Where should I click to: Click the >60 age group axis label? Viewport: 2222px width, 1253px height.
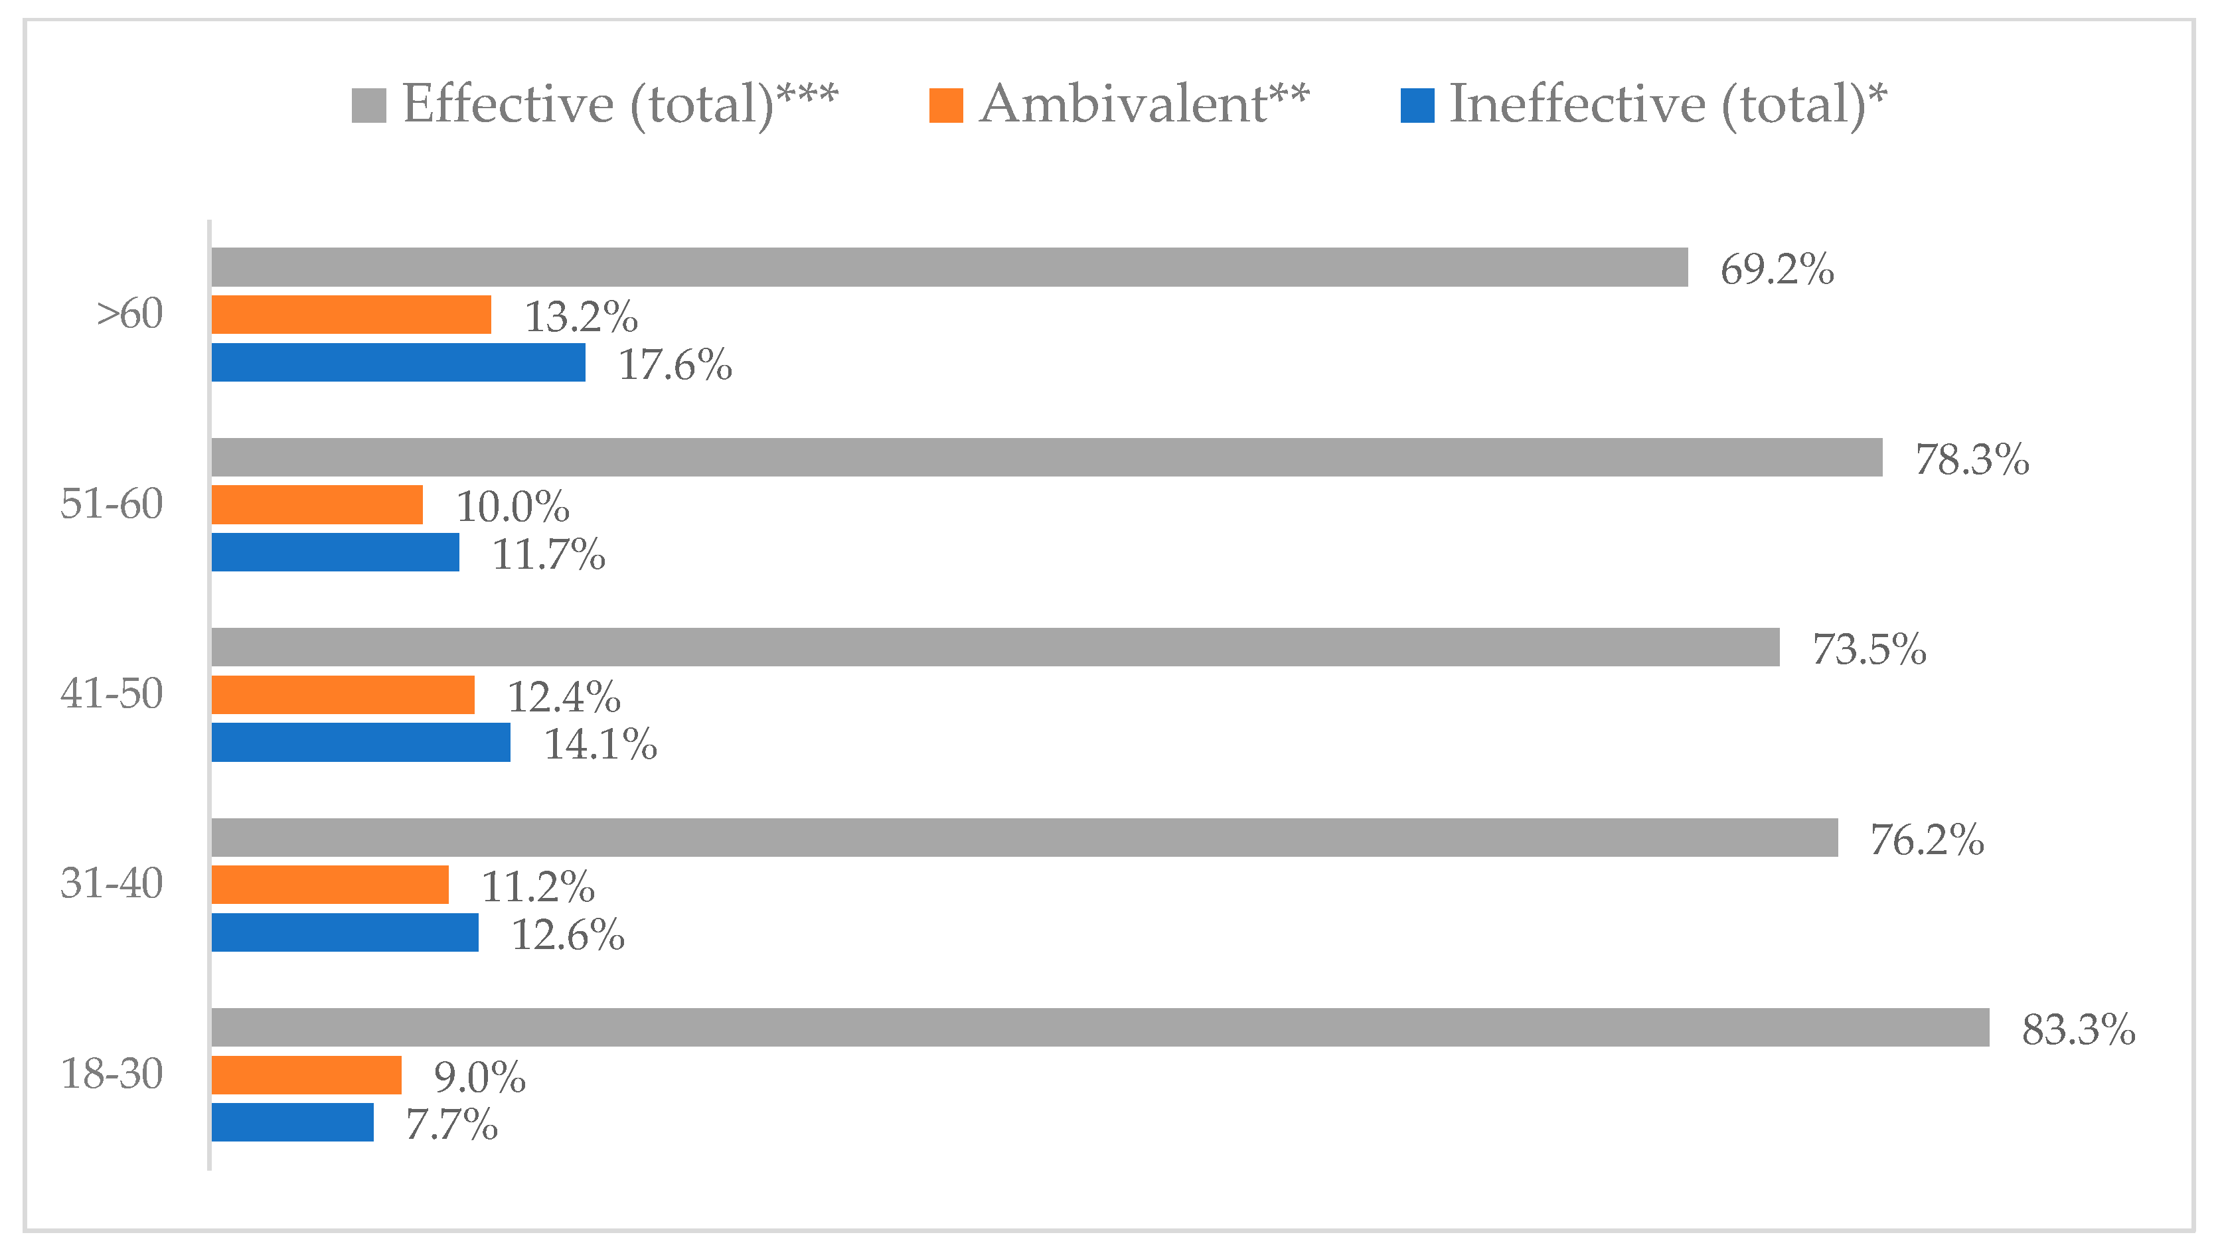pyautogui.click(x=129, y=314)
